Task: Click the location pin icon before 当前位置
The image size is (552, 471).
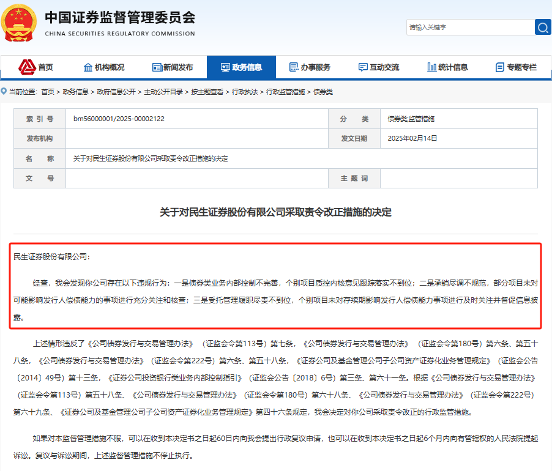Action: pos(4,92)
